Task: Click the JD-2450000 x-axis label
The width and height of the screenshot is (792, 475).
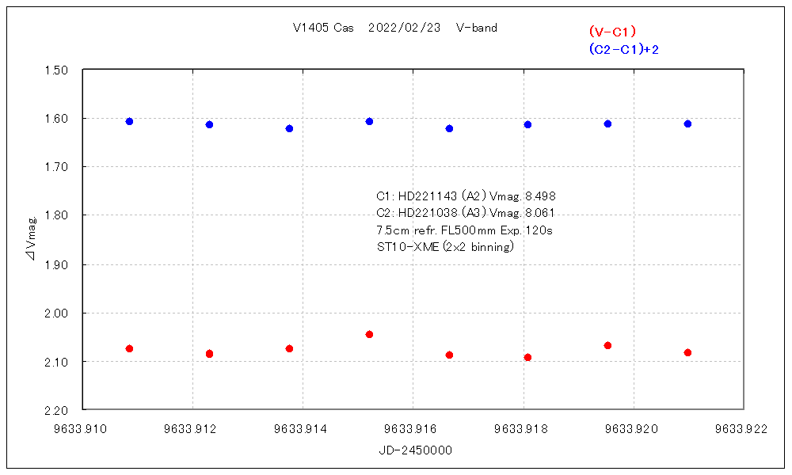Action: pos(416,450)
